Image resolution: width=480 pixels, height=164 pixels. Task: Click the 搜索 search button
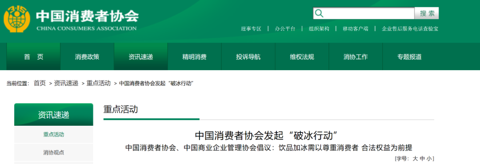click(427, 13)
